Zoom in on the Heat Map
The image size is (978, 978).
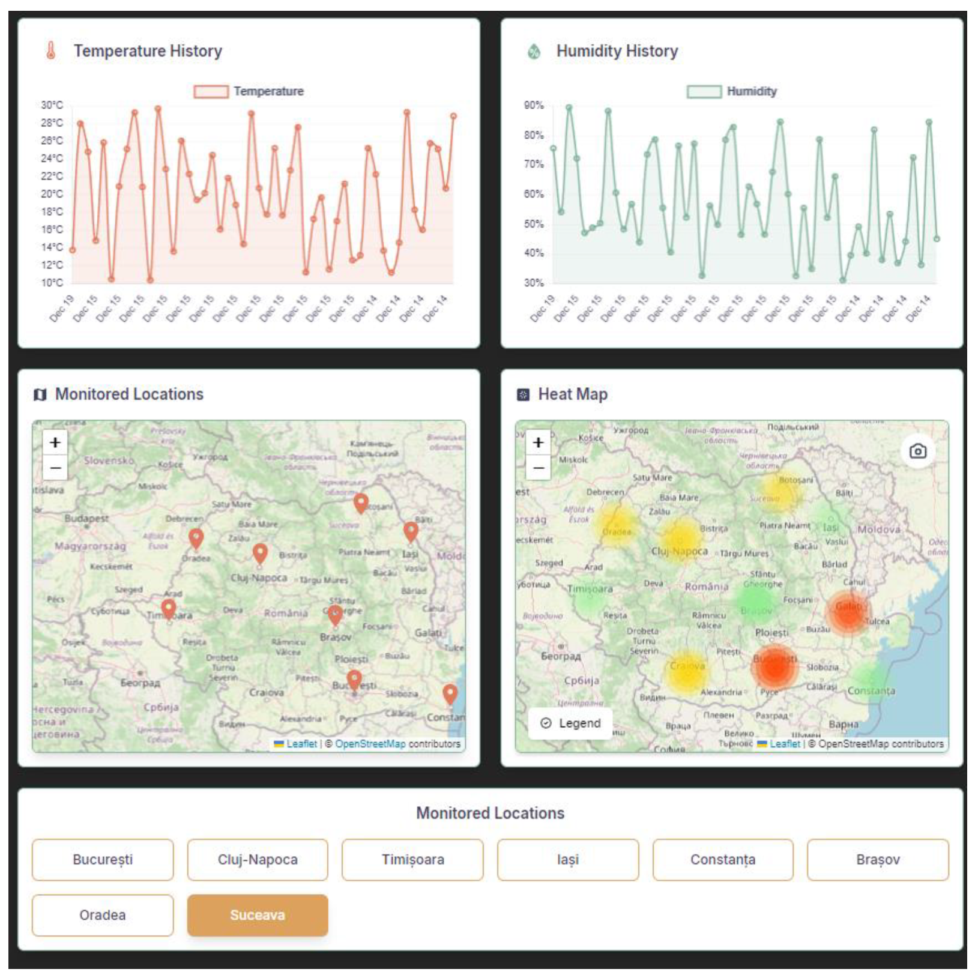point(538,442)
